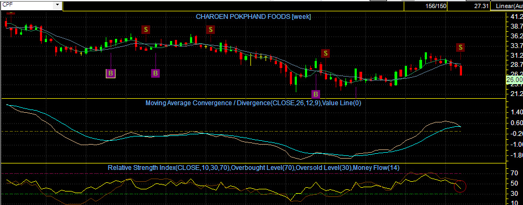Select the yellow-outlined B buy marker

[111, 73]
